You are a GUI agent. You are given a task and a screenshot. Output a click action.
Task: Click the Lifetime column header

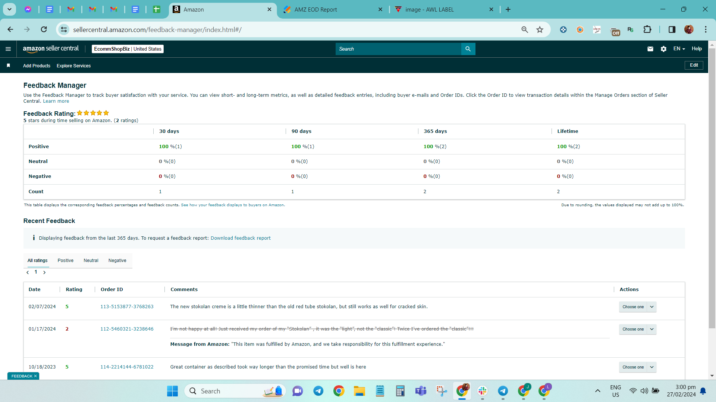(568, 131)
